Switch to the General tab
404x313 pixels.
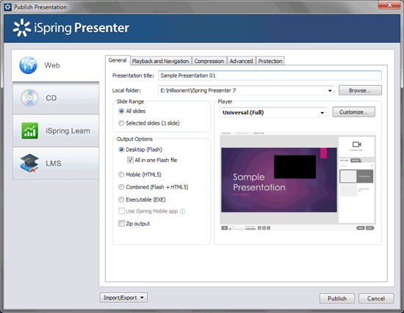tap(118, 60)
